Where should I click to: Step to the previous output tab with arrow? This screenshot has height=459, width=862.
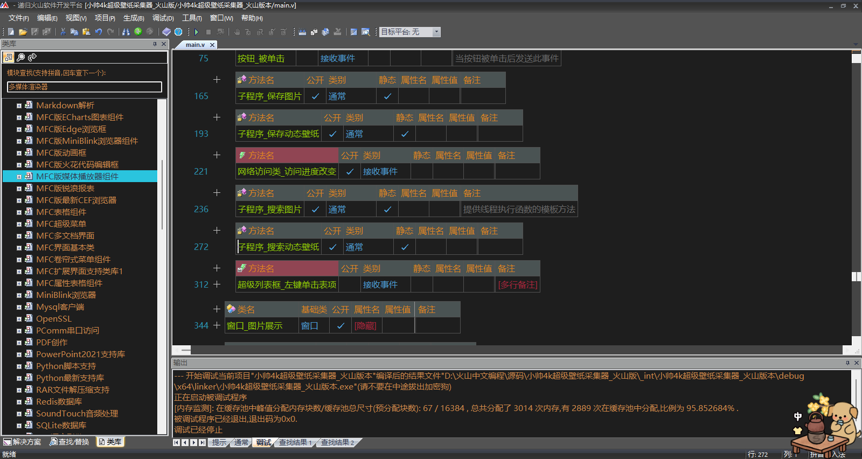click(x=185, y=442)
